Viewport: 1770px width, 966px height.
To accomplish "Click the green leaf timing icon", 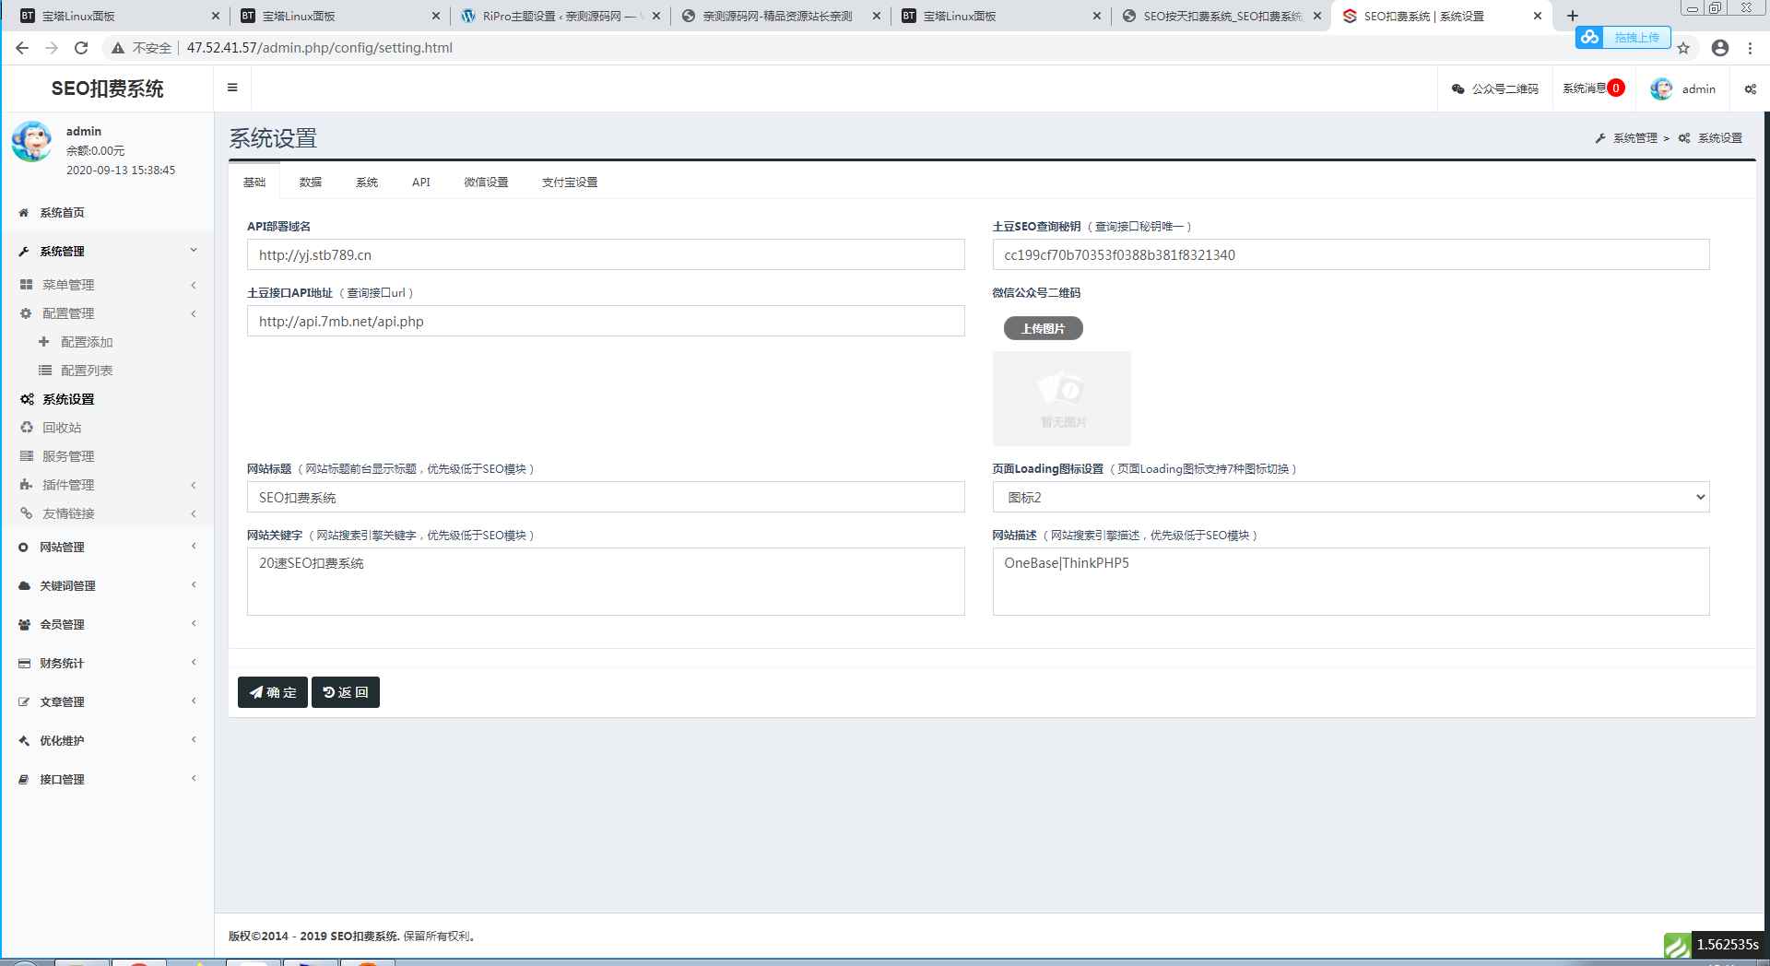I will click(x=1678, y=945).
